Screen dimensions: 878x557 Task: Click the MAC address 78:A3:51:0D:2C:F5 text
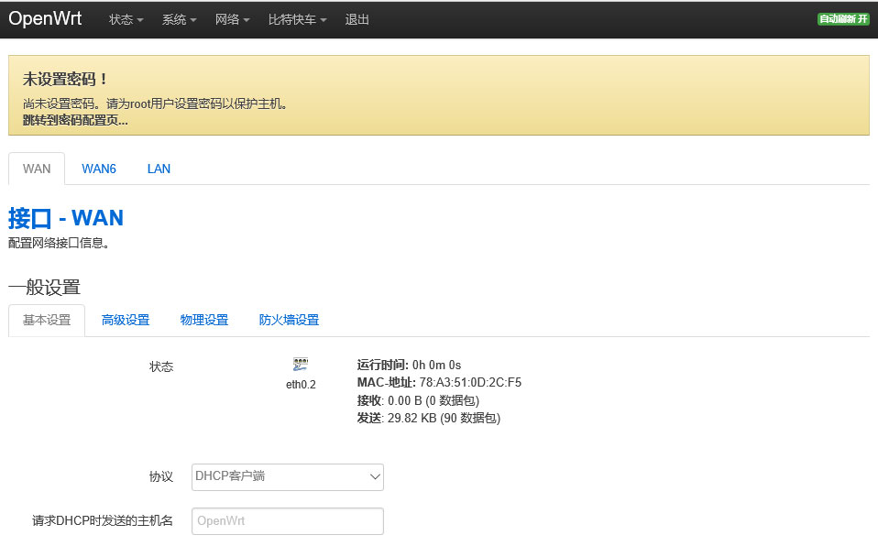click(x=439, y=382)
